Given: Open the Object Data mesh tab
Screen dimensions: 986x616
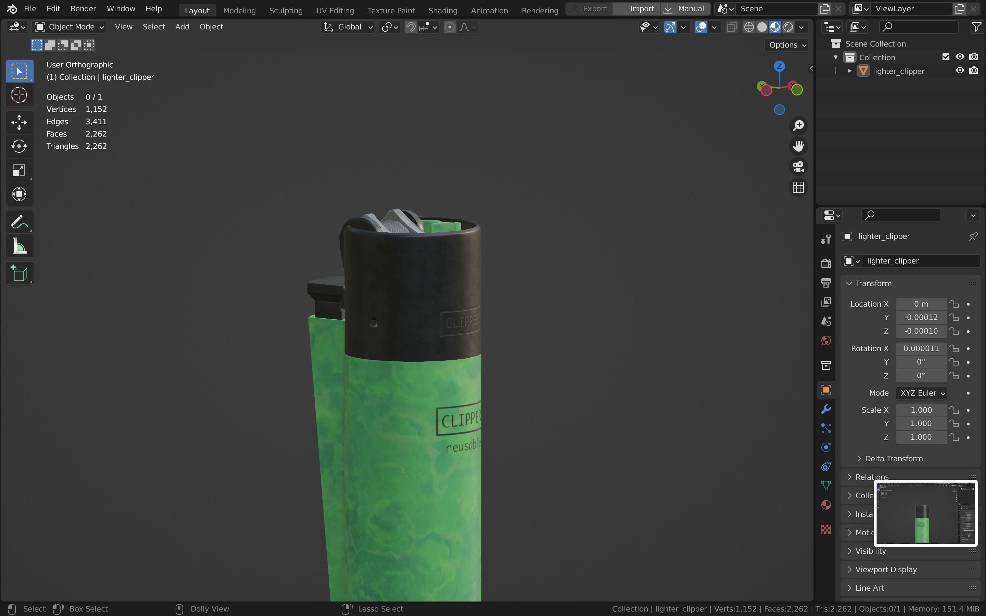Looking at the screenshot, I should click(x=826, y=486).
